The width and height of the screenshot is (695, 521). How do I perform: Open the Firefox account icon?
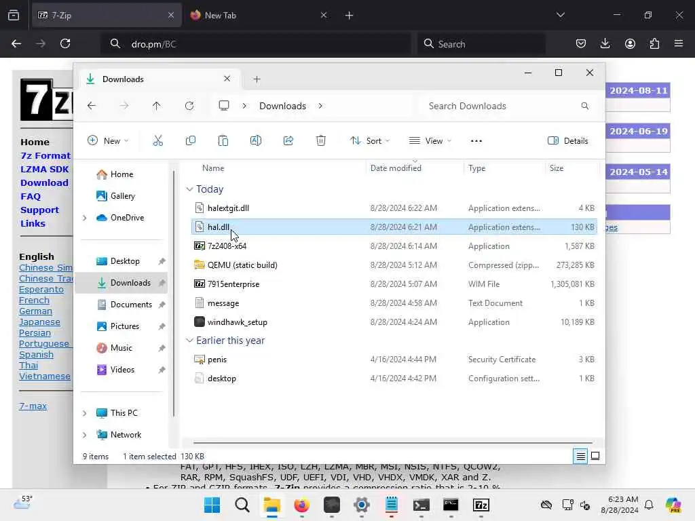click(630, 43)
